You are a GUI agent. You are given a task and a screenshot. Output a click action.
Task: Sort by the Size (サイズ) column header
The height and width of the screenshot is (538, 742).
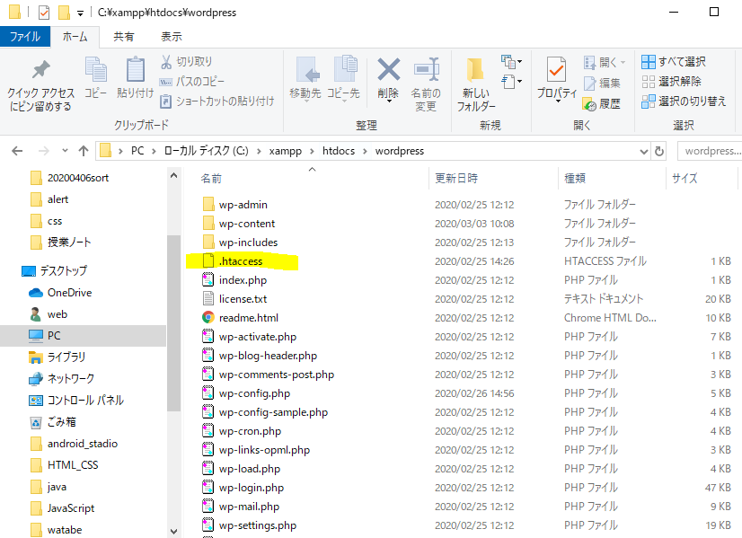click(x=685, y=179)
